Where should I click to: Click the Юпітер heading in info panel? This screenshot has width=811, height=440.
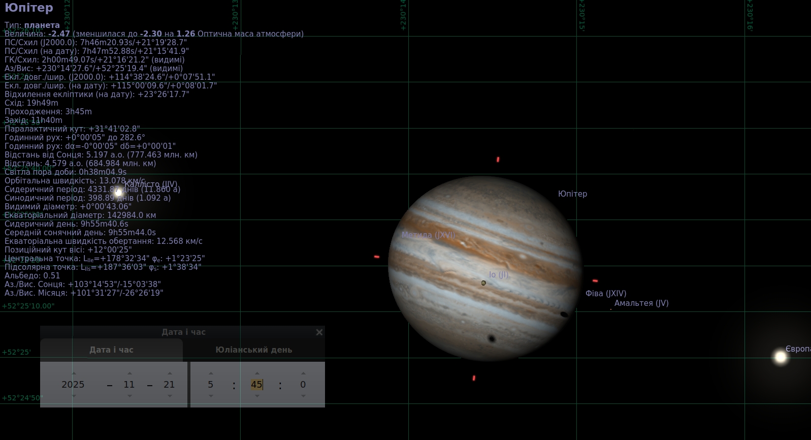coord(28,8)
